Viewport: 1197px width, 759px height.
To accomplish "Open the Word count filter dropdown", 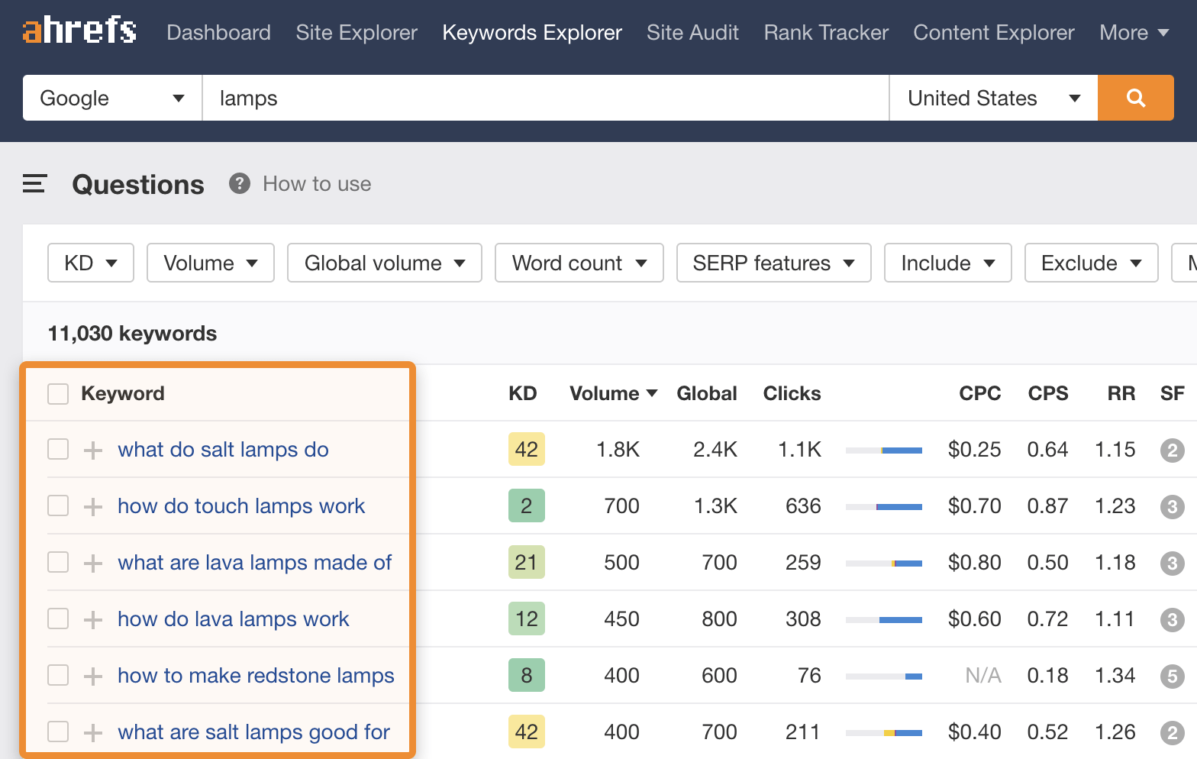I will click(579, 263).
